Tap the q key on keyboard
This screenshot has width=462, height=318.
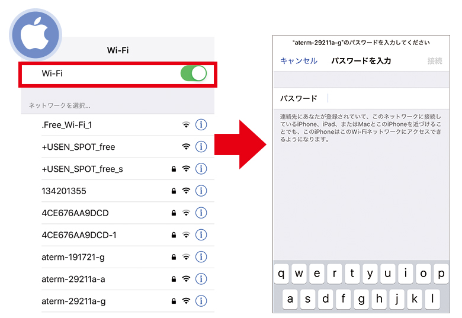point(281,274)
